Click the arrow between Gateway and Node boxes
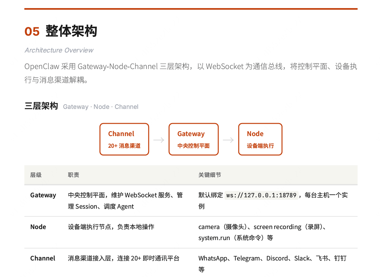380x277 pixels. pos(228,140)
